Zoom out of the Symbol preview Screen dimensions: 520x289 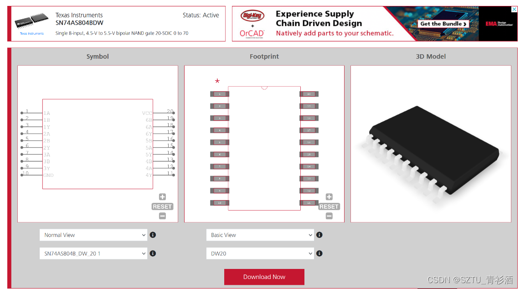coord(162,216)
